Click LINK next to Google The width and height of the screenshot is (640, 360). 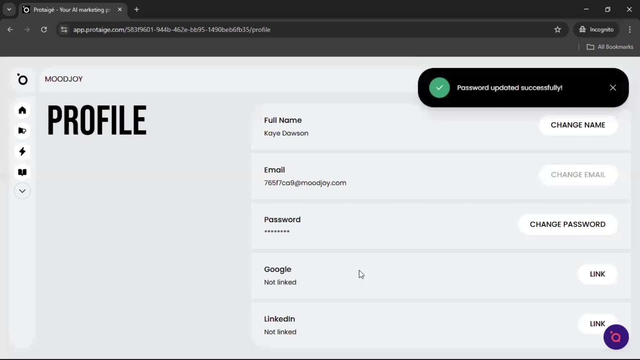(597, 274)
